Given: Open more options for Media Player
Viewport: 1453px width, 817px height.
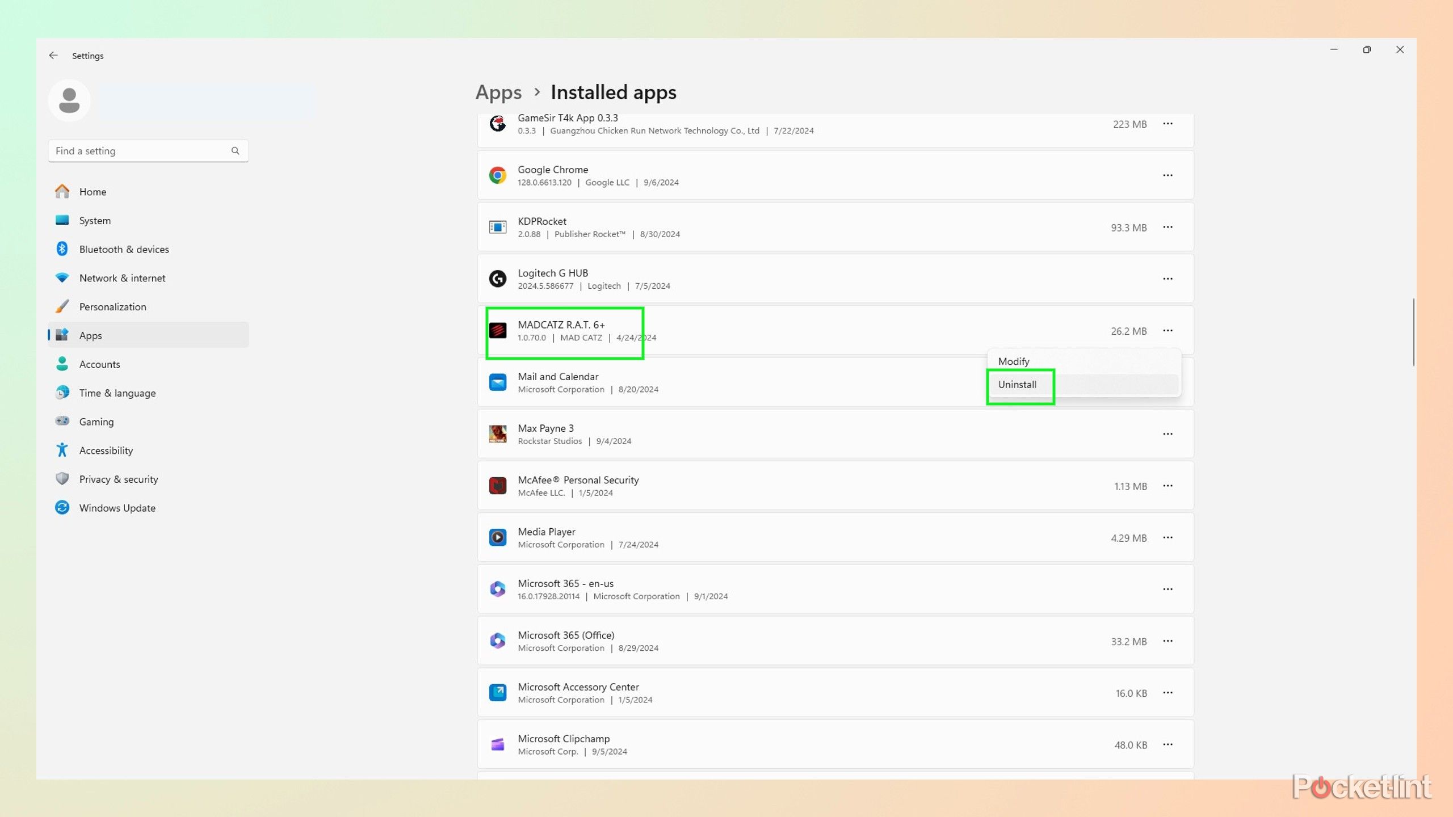Looking at the screenshot, I should (x=1168, y=537).
